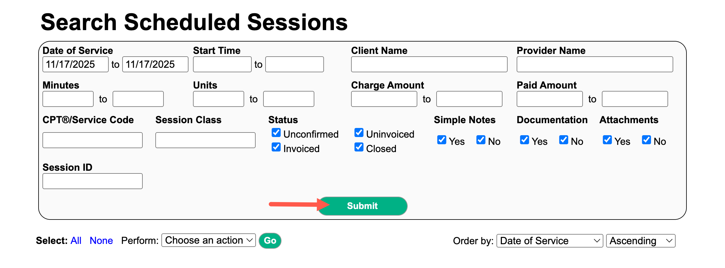Uncheck the Unconfirmed status checkbox
The width and height of the screenshot is (725, 268).
click(x=276, y=133)
